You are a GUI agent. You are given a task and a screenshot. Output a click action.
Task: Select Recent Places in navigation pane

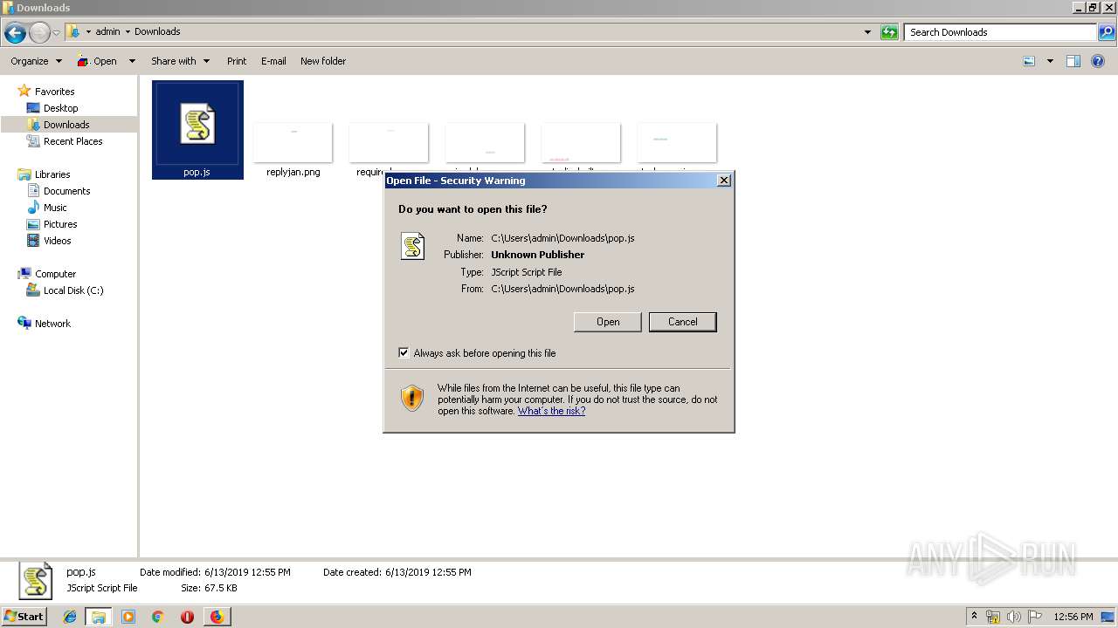coord(72,141)
